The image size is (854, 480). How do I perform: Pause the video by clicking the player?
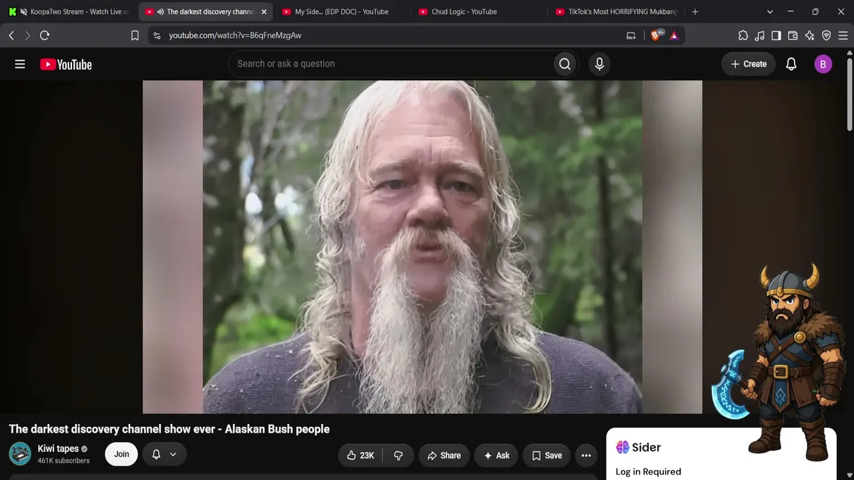(x=422, y=247)
